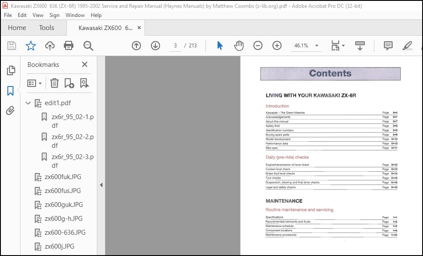Select the zx600-636.JPG bookmark
This screenshot has height=256, width=423.
[x=65, y=233]
